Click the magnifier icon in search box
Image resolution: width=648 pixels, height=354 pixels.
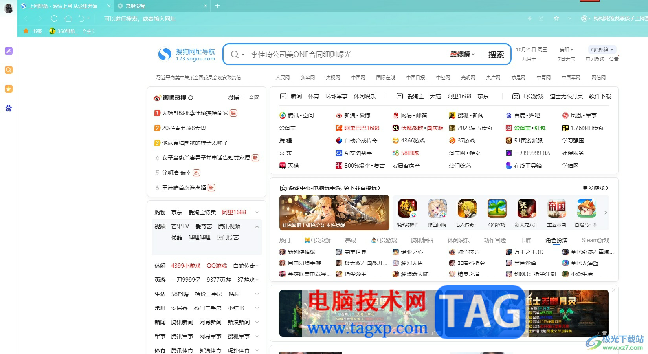[235, 55]
